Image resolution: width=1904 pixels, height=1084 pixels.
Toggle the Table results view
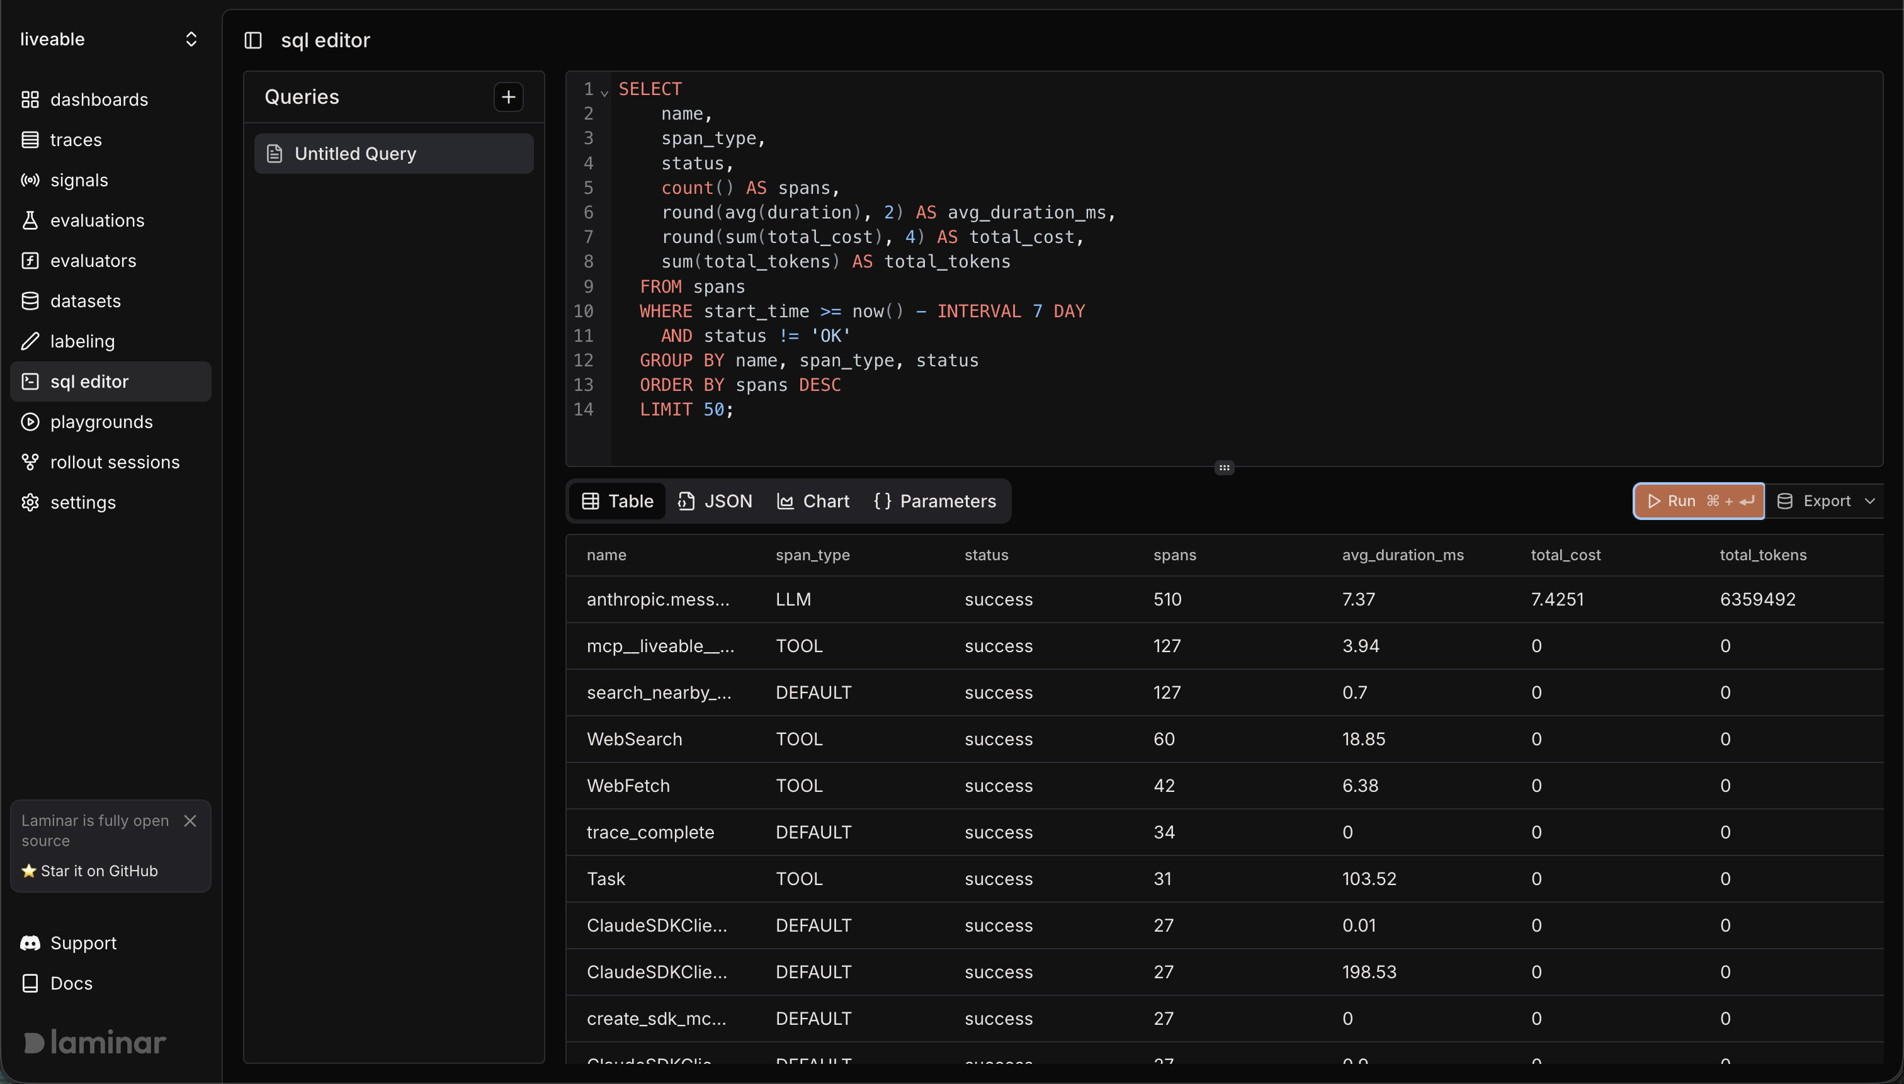click(x=616, y=501)
